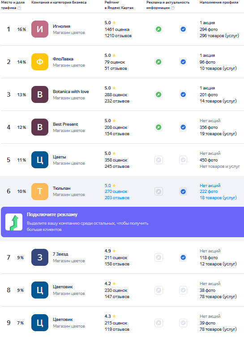Click the orange Т avatar of Тюльпан
The height and width of the screenshot is (337, 244).
[x=40, y=191]
